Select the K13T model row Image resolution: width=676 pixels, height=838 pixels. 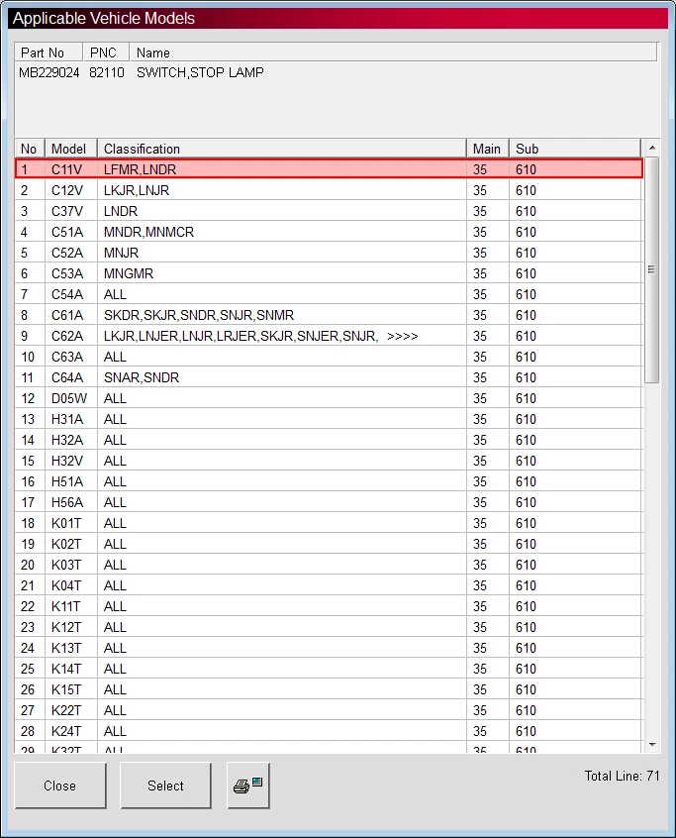tap(329, 649)
